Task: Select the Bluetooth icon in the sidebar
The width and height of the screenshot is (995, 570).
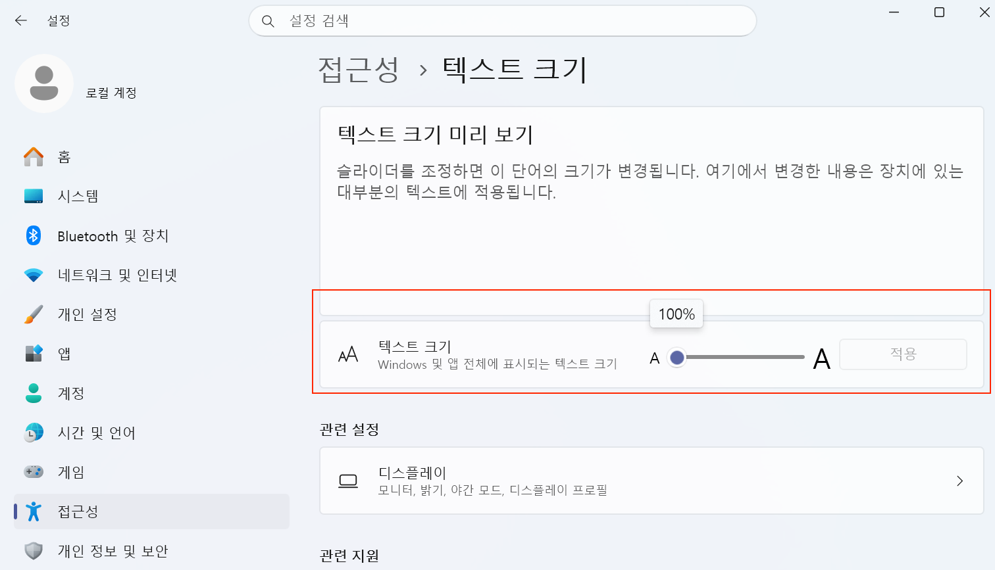Action: coord(34,235)
